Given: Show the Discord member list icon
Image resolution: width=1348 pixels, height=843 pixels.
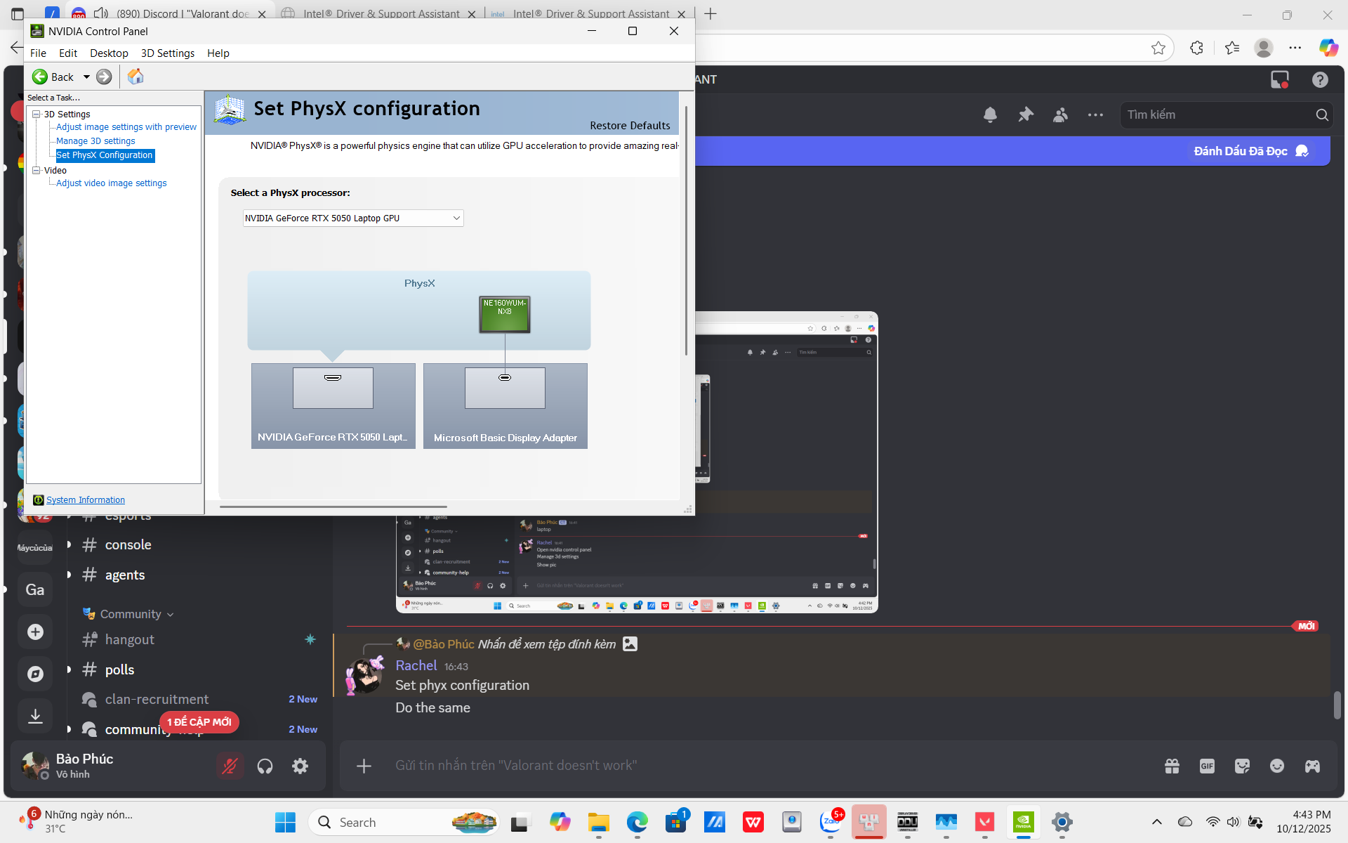Looking at the screenshot, I should (x=1060, y=115).
